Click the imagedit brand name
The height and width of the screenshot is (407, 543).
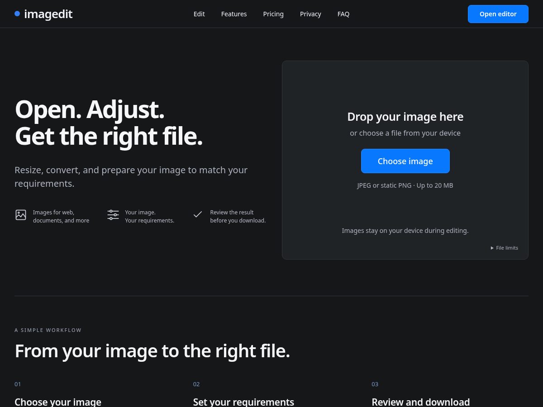[48, 14]
